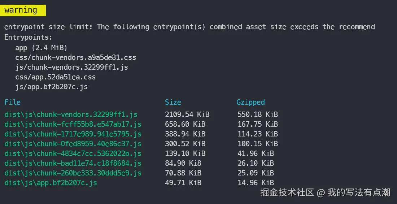The width and height of the screenshot is (397, 204).
Task: Click dist\js\chunk-vendors.32299ff1.js in the file table
Action: 71,115
